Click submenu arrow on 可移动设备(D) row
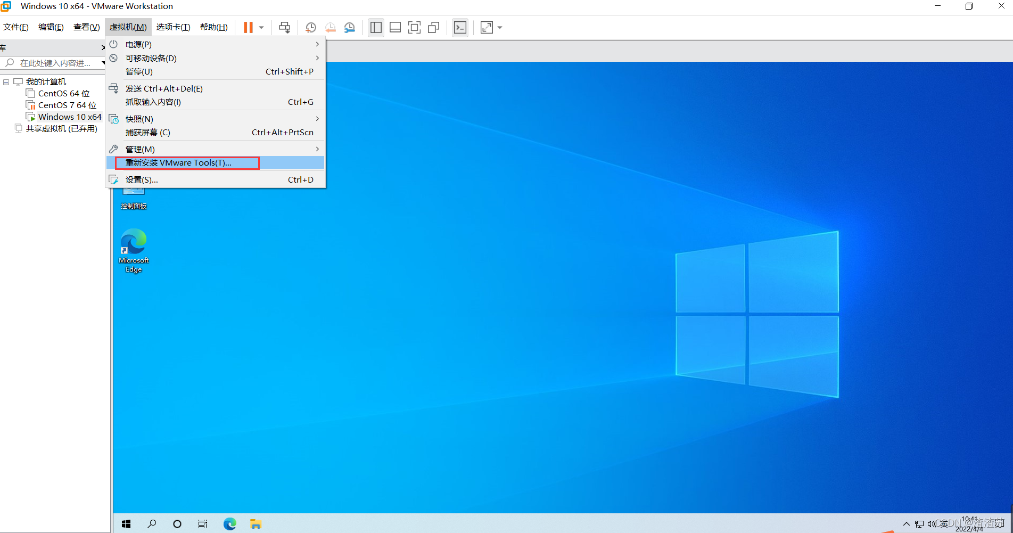Viewport: 1013px width, 533px height. 317,58
